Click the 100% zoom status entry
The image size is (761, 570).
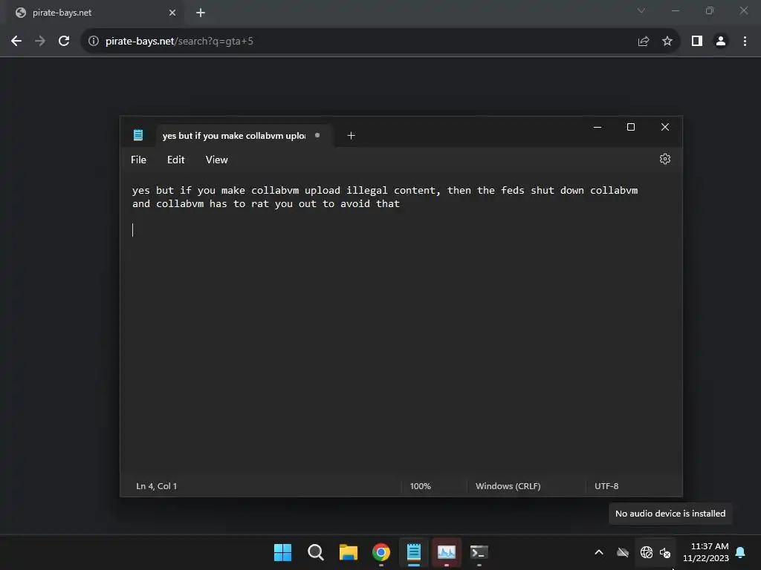(x=421, y=485)
